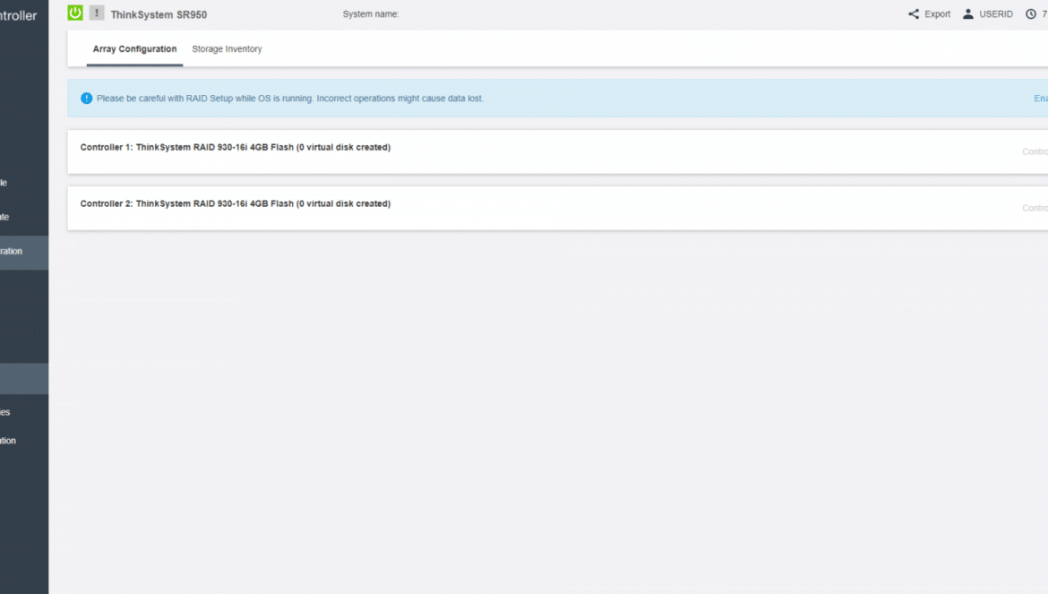
Task: Select the highlighted sidebar item ending in 'ration'
Action: 24,252
